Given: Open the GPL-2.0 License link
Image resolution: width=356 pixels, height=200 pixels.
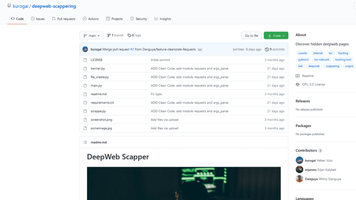Looking at the screenshot, I should tap(314, 84).
